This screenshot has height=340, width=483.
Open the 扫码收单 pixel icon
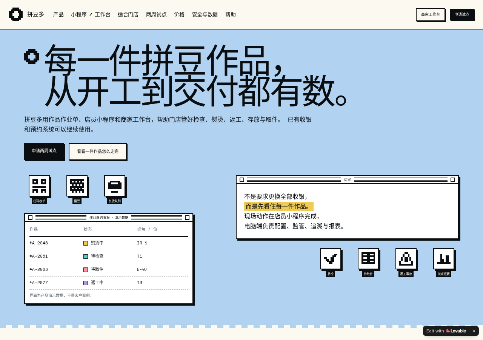click(x=39, y=186)
